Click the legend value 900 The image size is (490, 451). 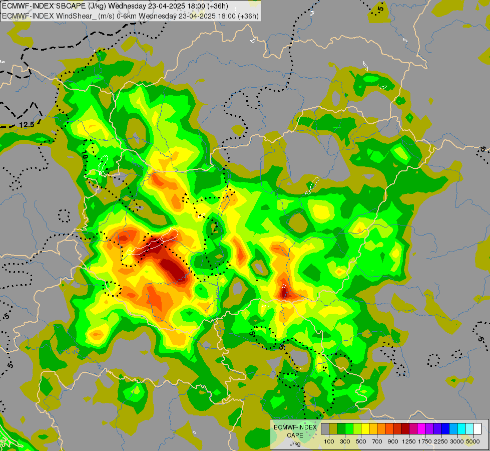[393, 441]
